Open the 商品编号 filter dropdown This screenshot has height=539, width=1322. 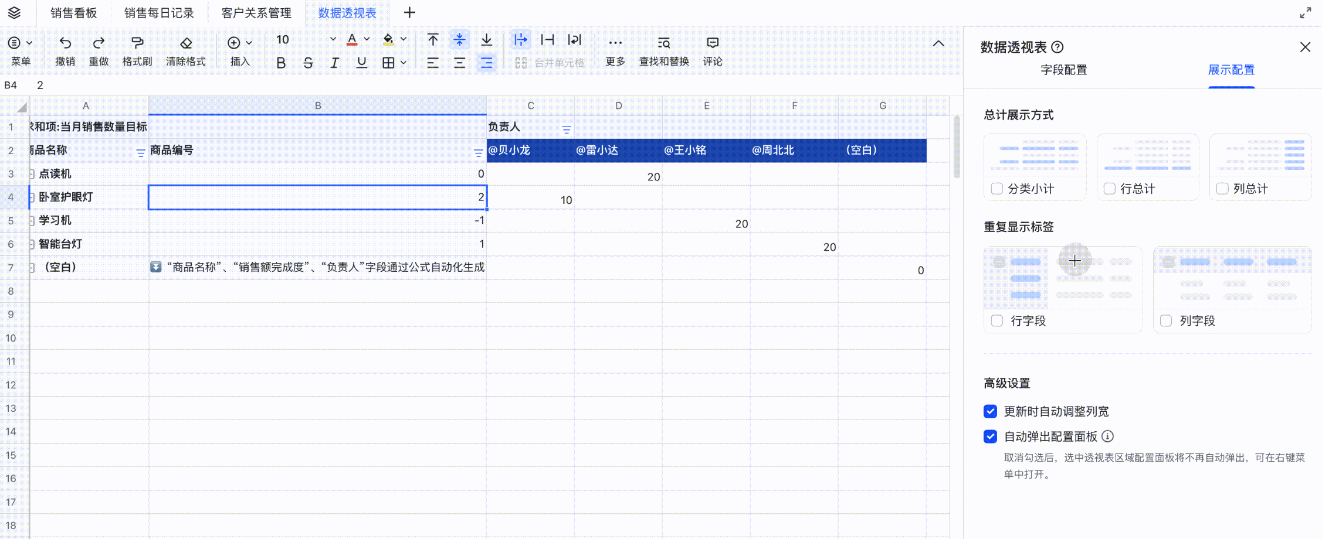[x=479, y=153]
